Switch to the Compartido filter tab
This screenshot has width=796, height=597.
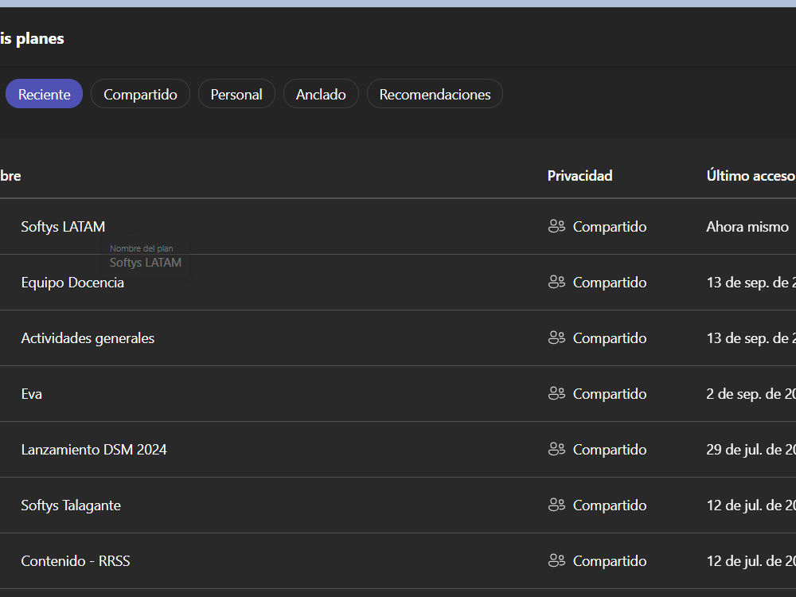pyautogui.click(x=140, y=94)
